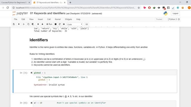191x107 pixels.
Task: Paste cells below icon
Action: point(33,24)
